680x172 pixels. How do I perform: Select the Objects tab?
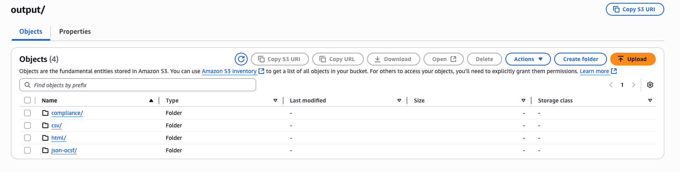[31, 31]
